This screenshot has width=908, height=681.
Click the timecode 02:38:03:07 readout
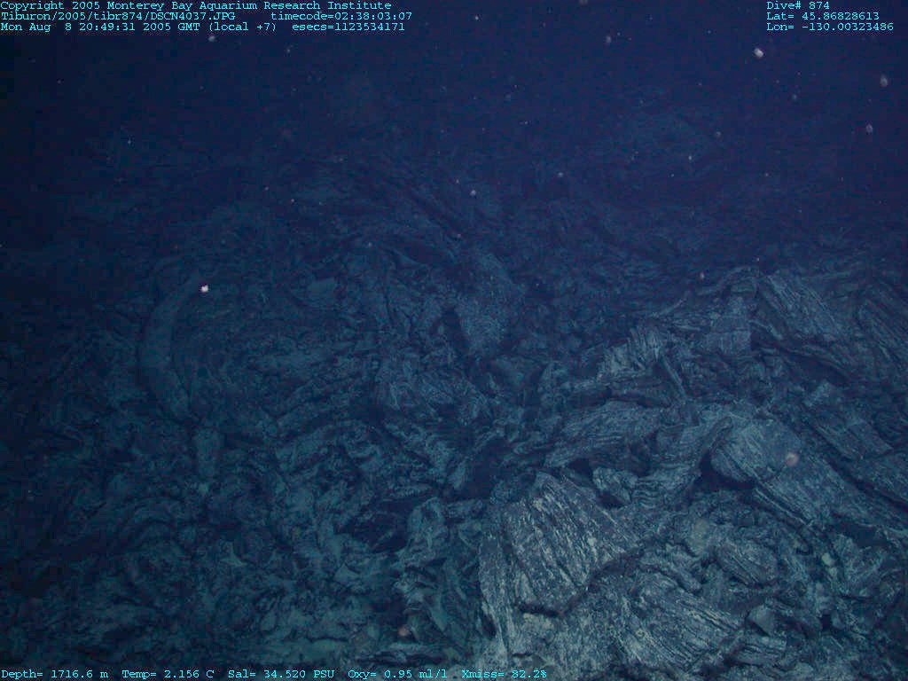click(x=340, y=16)
